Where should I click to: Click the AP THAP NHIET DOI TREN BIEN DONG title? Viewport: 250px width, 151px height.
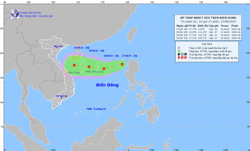coord(208,18)
